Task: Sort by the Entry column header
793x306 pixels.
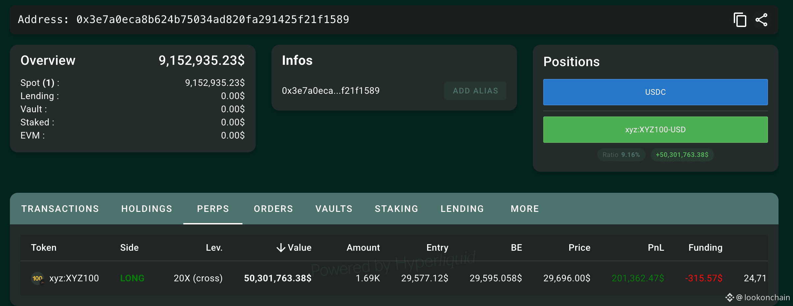Action: tap(437, 247)
